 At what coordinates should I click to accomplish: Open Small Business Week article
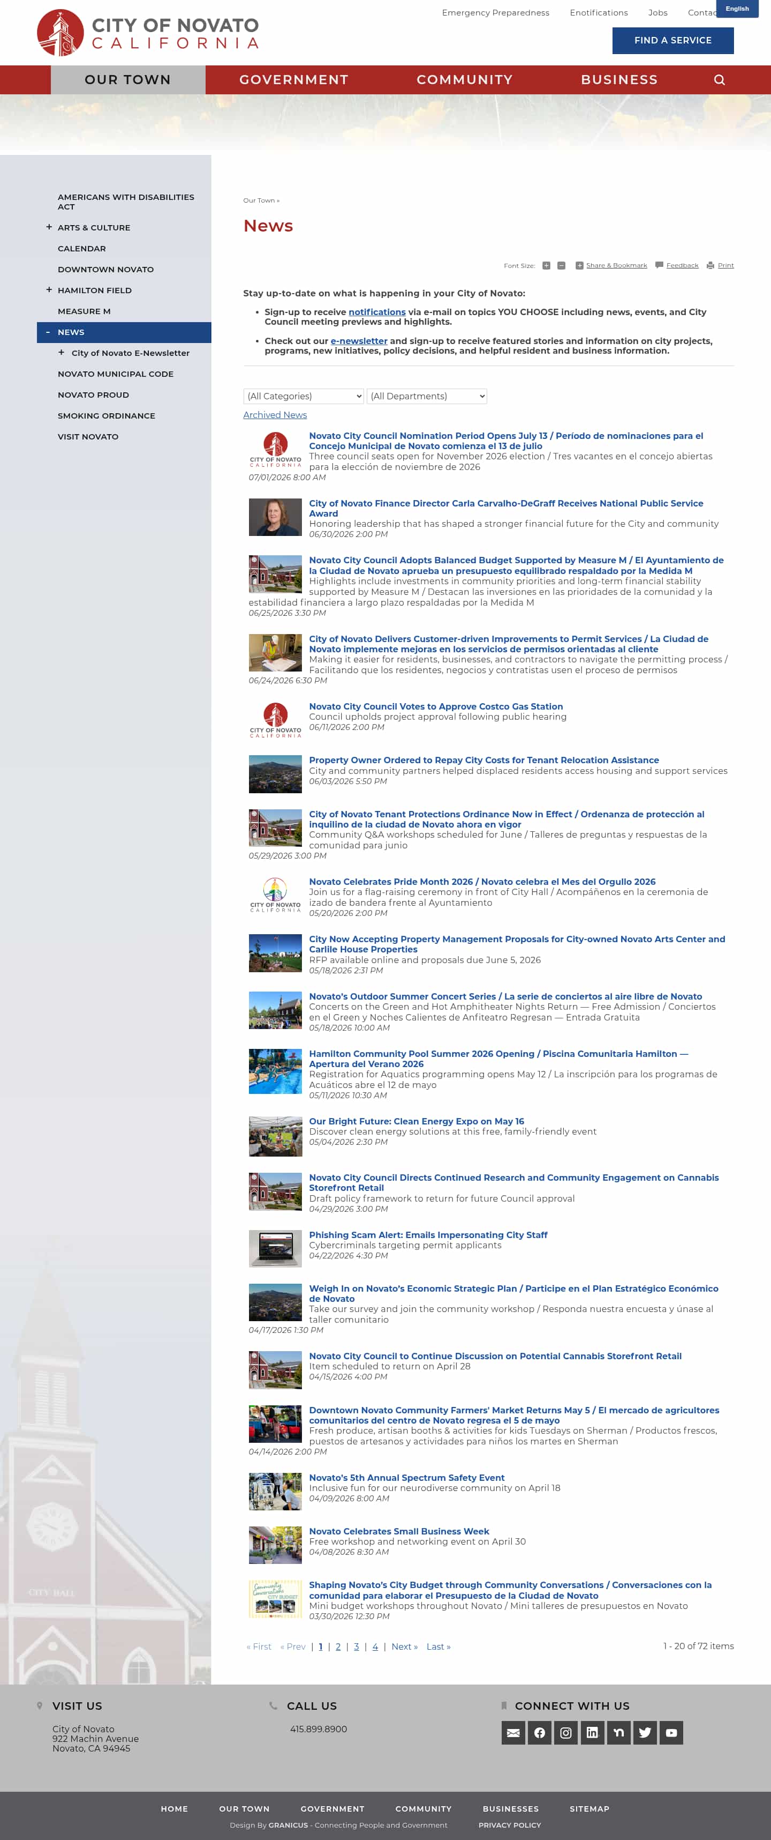tap(399, 1531)
